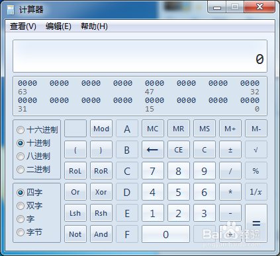Click the calculator icon in the title bar

11,10
